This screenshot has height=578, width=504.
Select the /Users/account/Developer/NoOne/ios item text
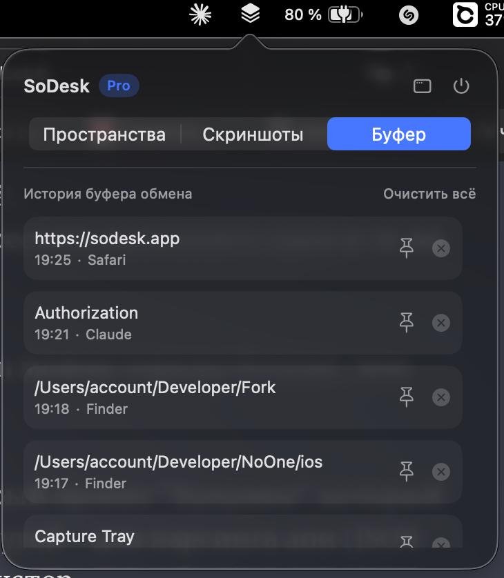(x=179, y=462)
